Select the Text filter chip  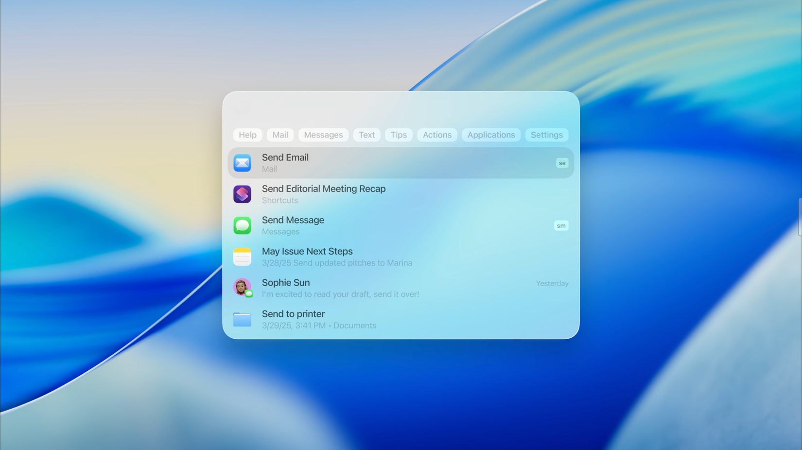pyautogui.click(x=366, y=135)
